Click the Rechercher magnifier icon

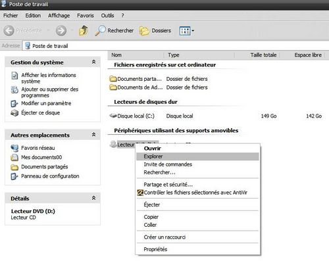(x=100, y=31)
